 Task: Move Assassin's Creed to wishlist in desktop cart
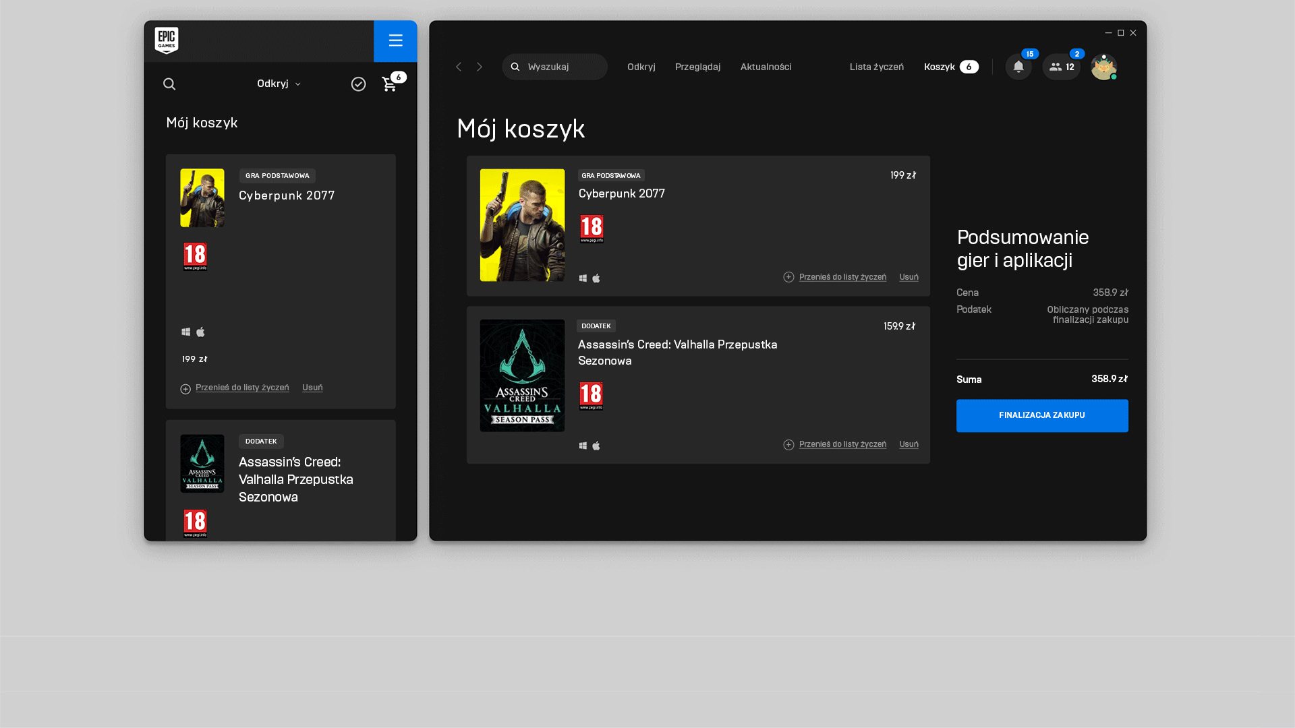click(842, 444)
